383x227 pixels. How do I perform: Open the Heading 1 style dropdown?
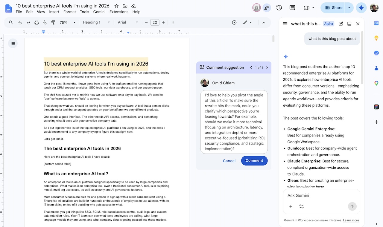click(96, 22)
